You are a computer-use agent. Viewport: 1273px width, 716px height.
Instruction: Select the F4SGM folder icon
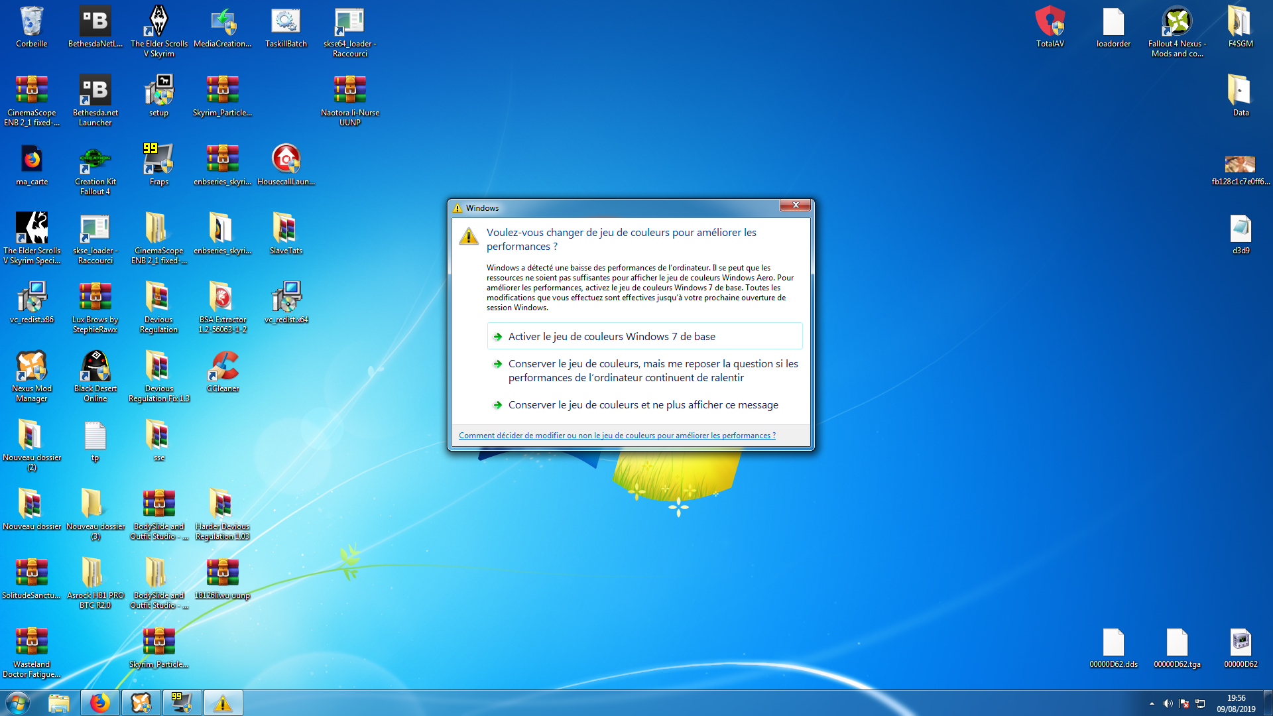1241,27
